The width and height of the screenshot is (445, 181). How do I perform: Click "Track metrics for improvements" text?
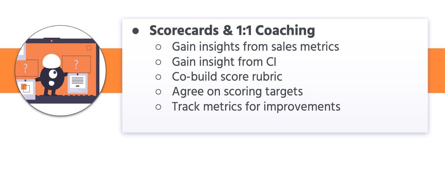pos(256,106)
